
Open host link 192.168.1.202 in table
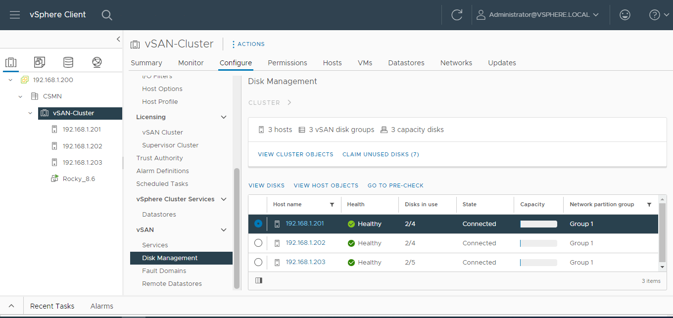tap(305, 243)
